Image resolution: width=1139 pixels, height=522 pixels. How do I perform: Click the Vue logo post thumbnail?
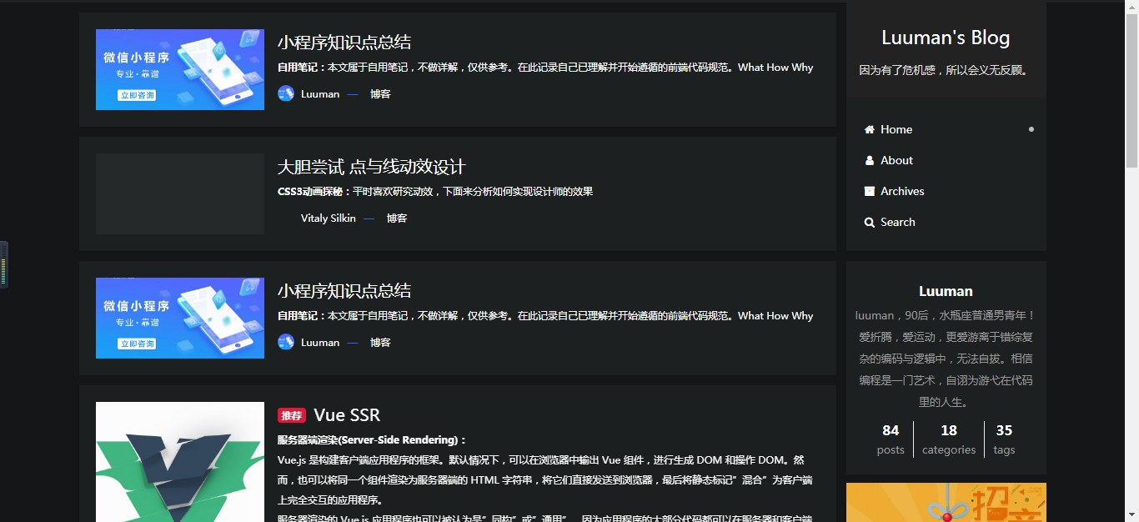click(x=180, y=462)
